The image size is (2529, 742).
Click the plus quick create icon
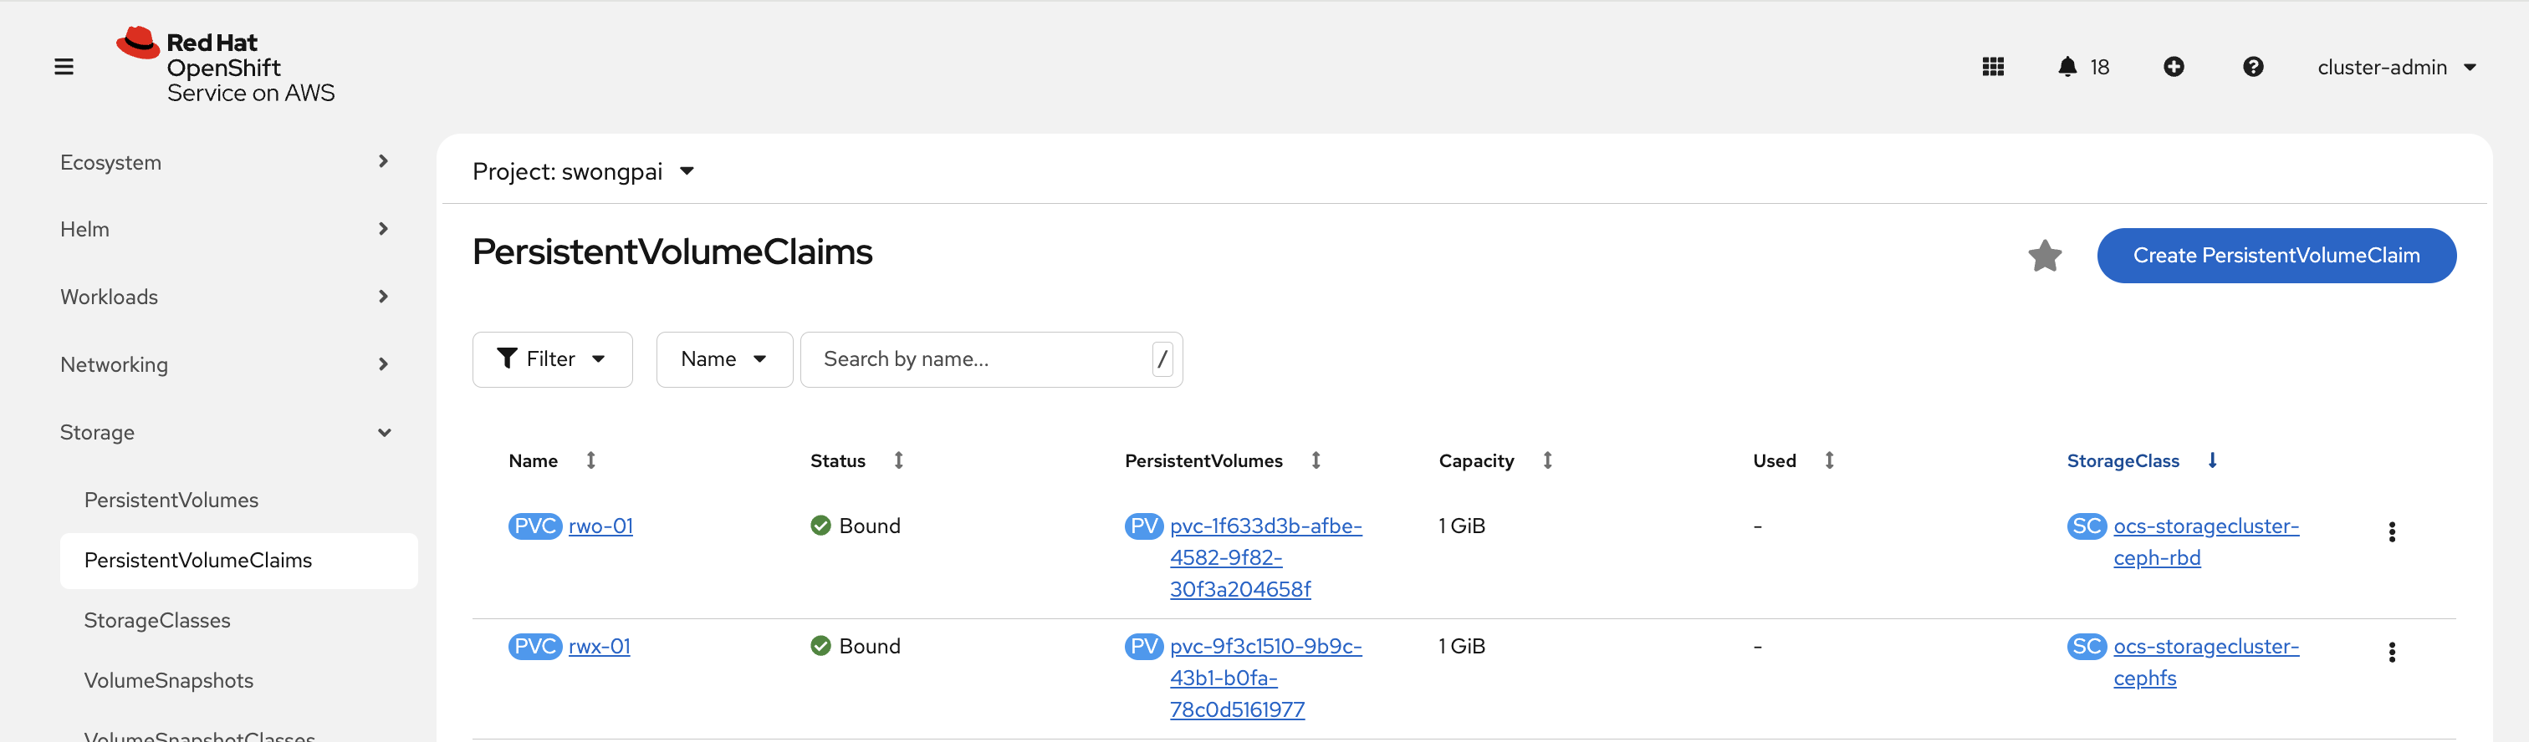pyautogui.click(x=2173, y=67)
